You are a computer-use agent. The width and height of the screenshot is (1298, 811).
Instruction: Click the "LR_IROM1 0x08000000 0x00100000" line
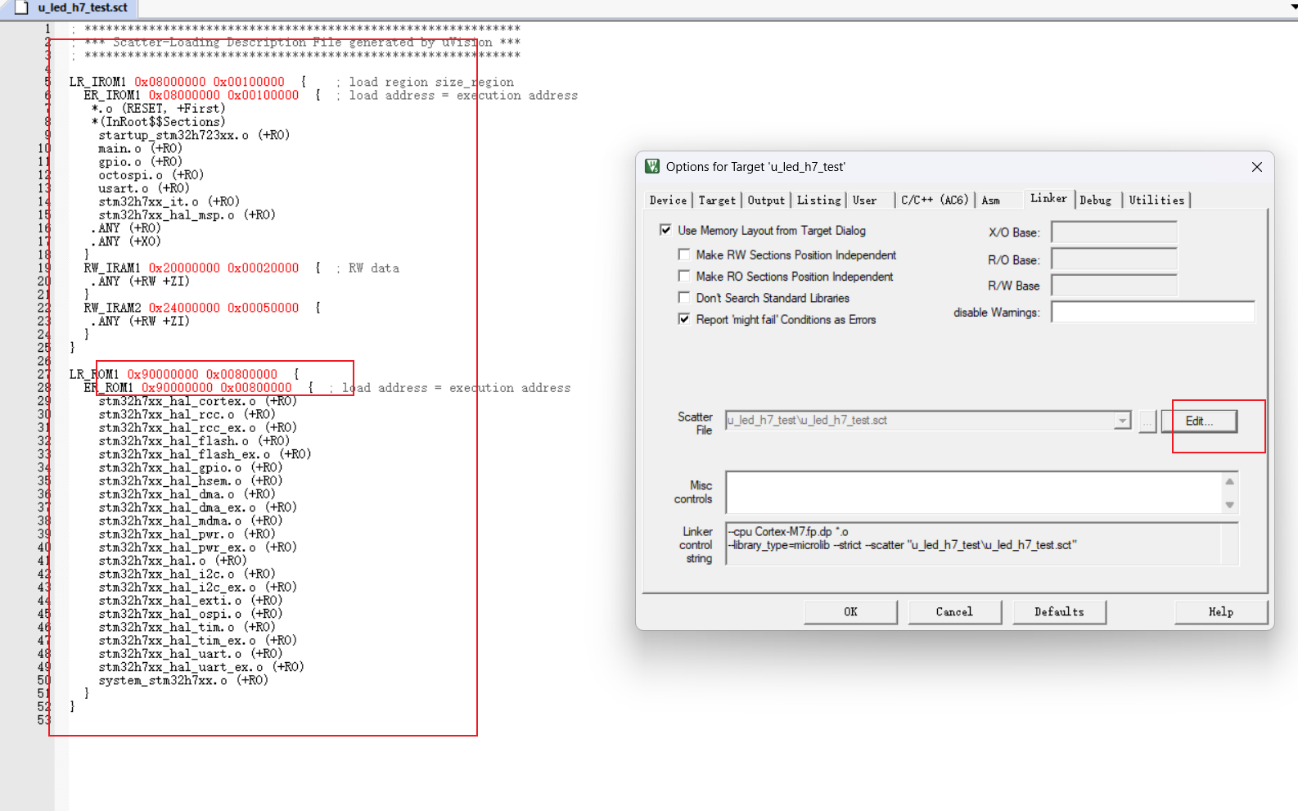point(177,82)
